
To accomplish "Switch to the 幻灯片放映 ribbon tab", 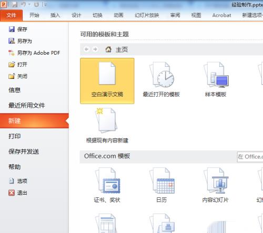I will tap(147, 15).
